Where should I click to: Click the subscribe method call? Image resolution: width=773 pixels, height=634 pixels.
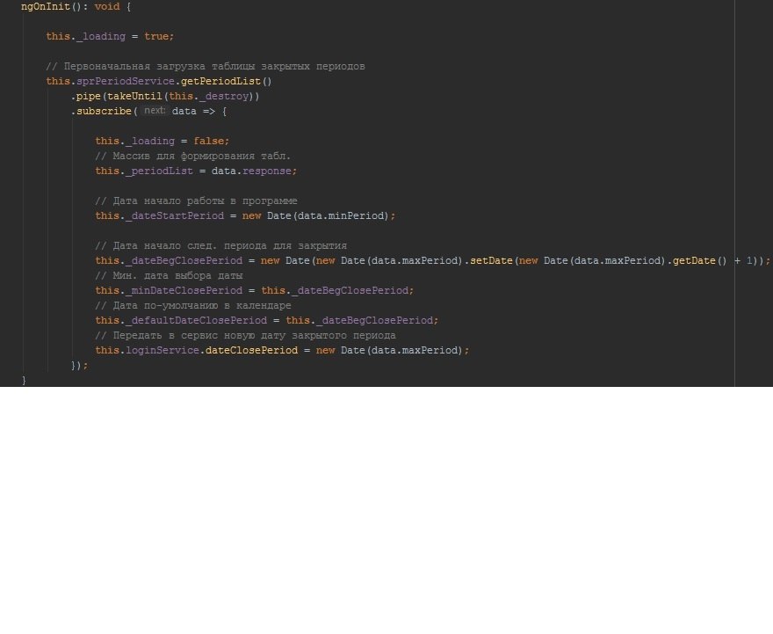tap(104, 111)
